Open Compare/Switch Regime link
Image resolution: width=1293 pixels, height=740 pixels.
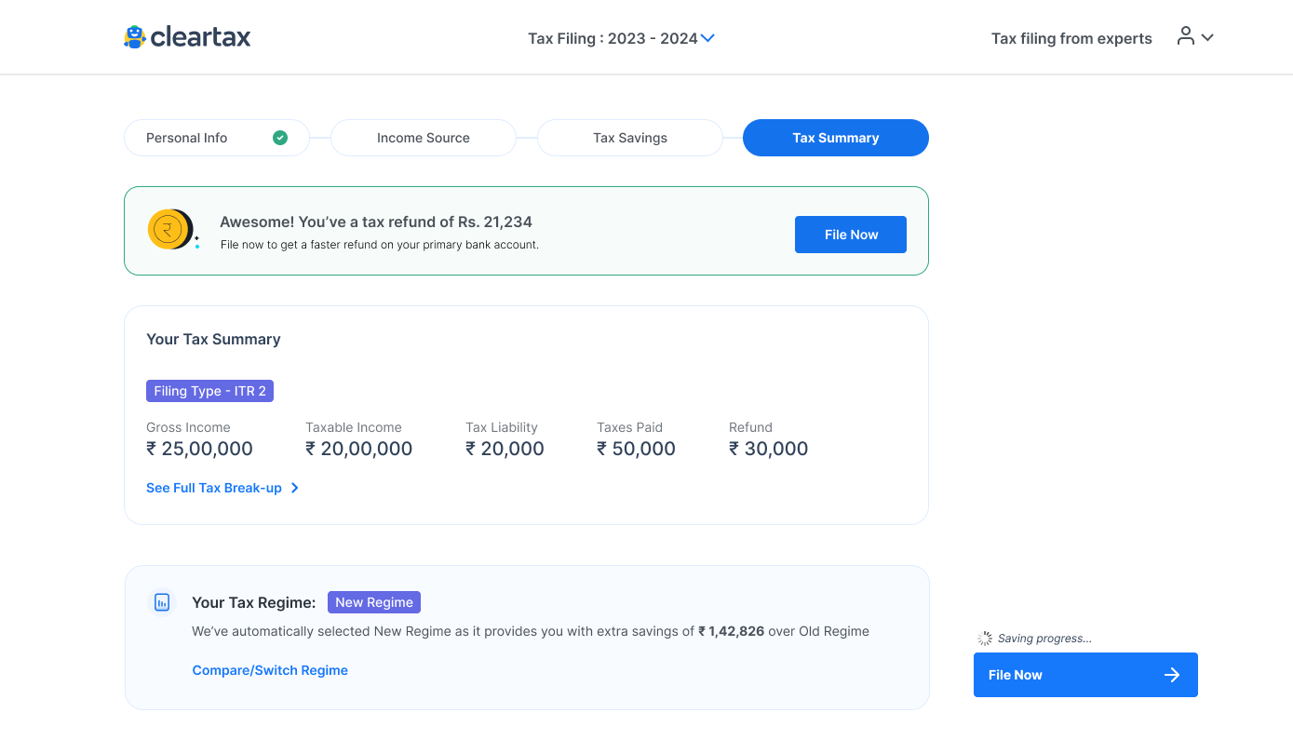coord(270,670)
